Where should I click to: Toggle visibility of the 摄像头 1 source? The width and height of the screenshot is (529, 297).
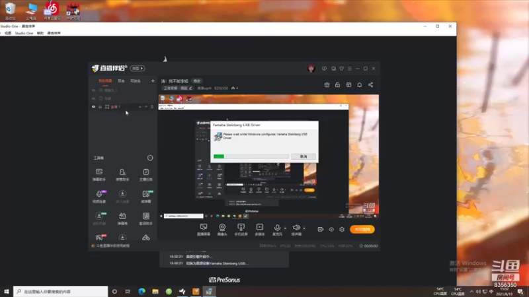[93, 90]
